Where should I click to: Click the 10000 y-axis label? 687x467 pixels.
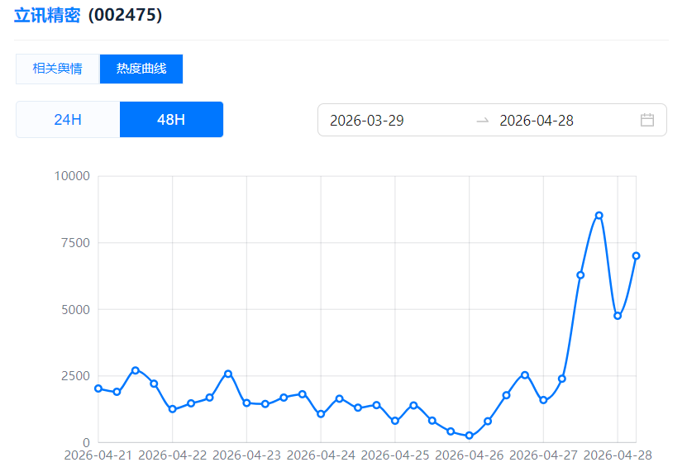tap(71, 176)
